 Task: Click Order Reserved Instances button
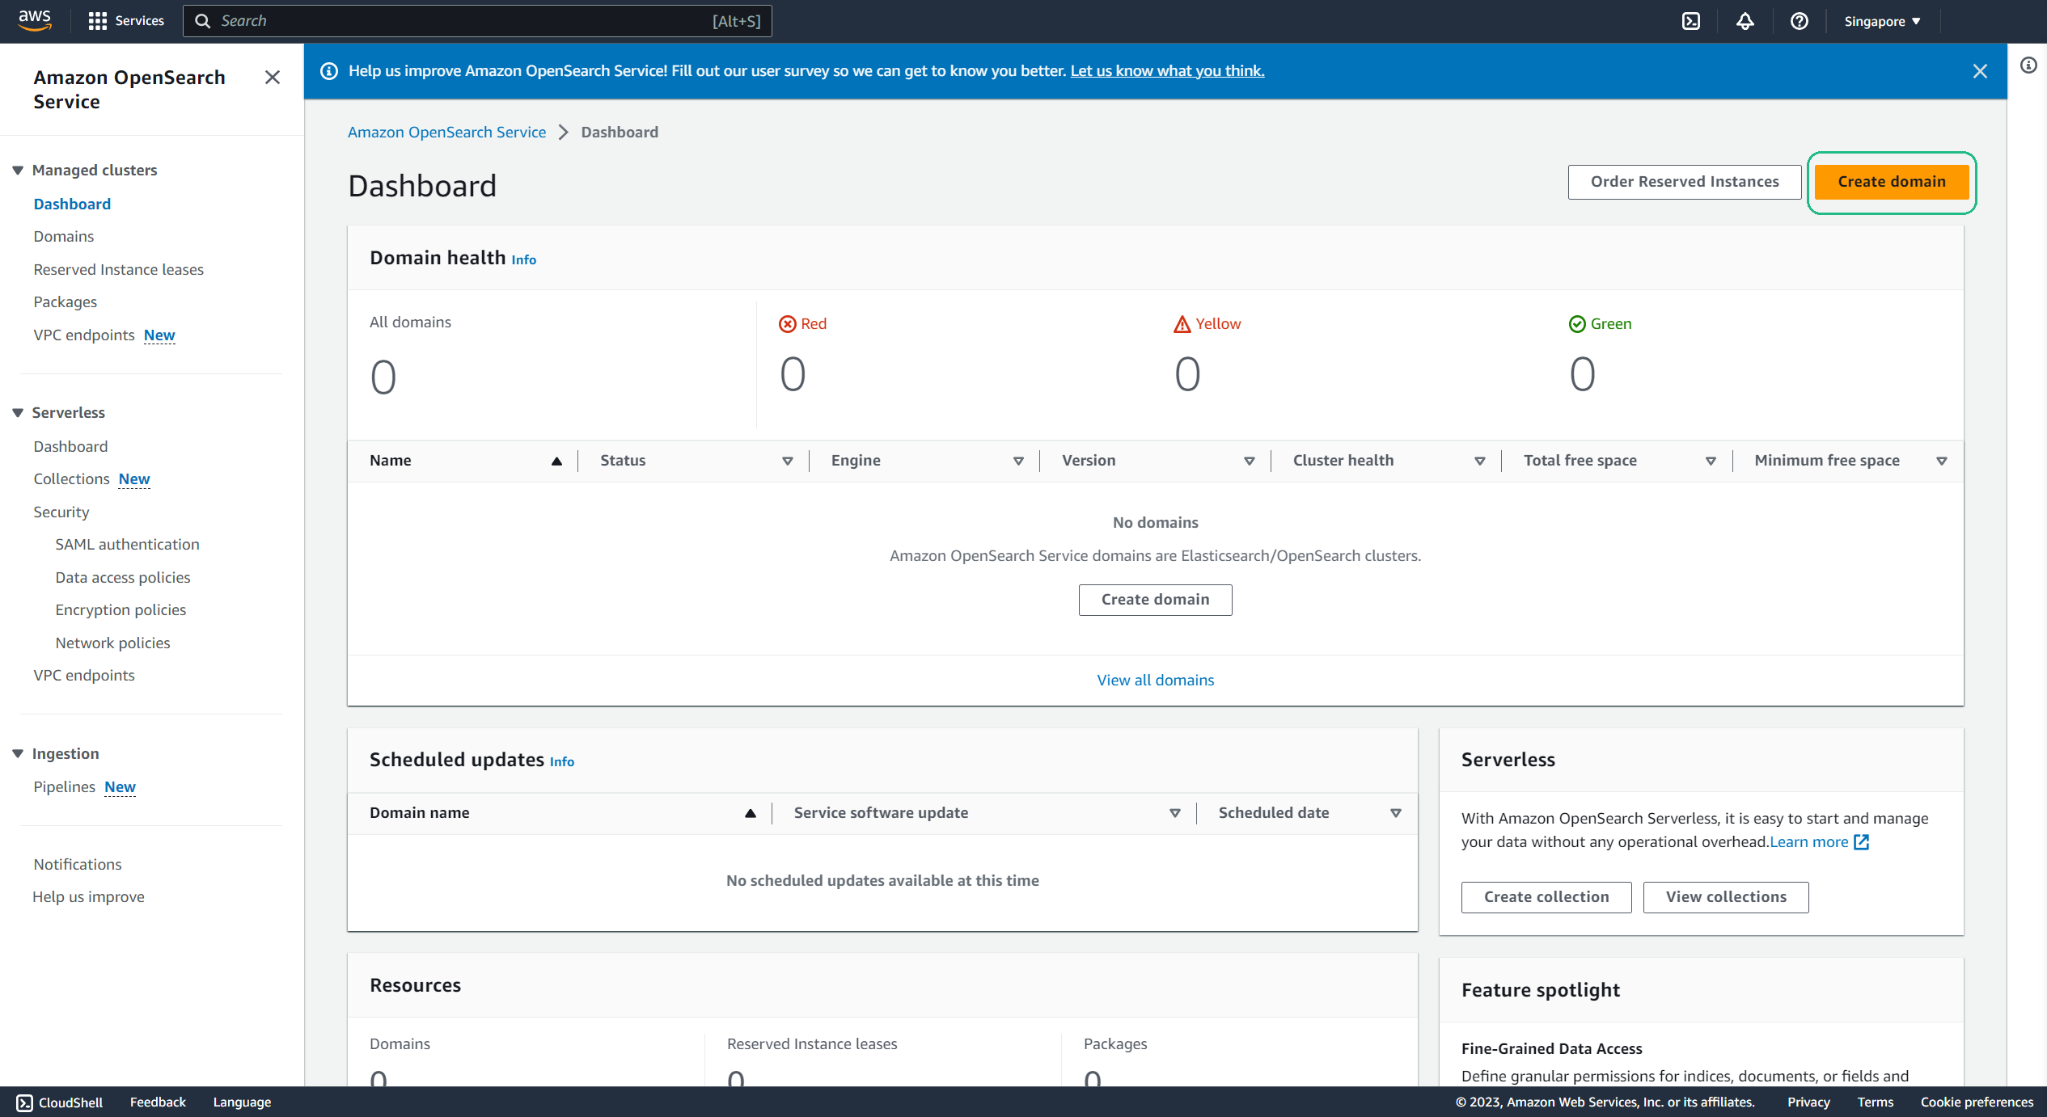pyautogui.click(x=1685, y=183)
